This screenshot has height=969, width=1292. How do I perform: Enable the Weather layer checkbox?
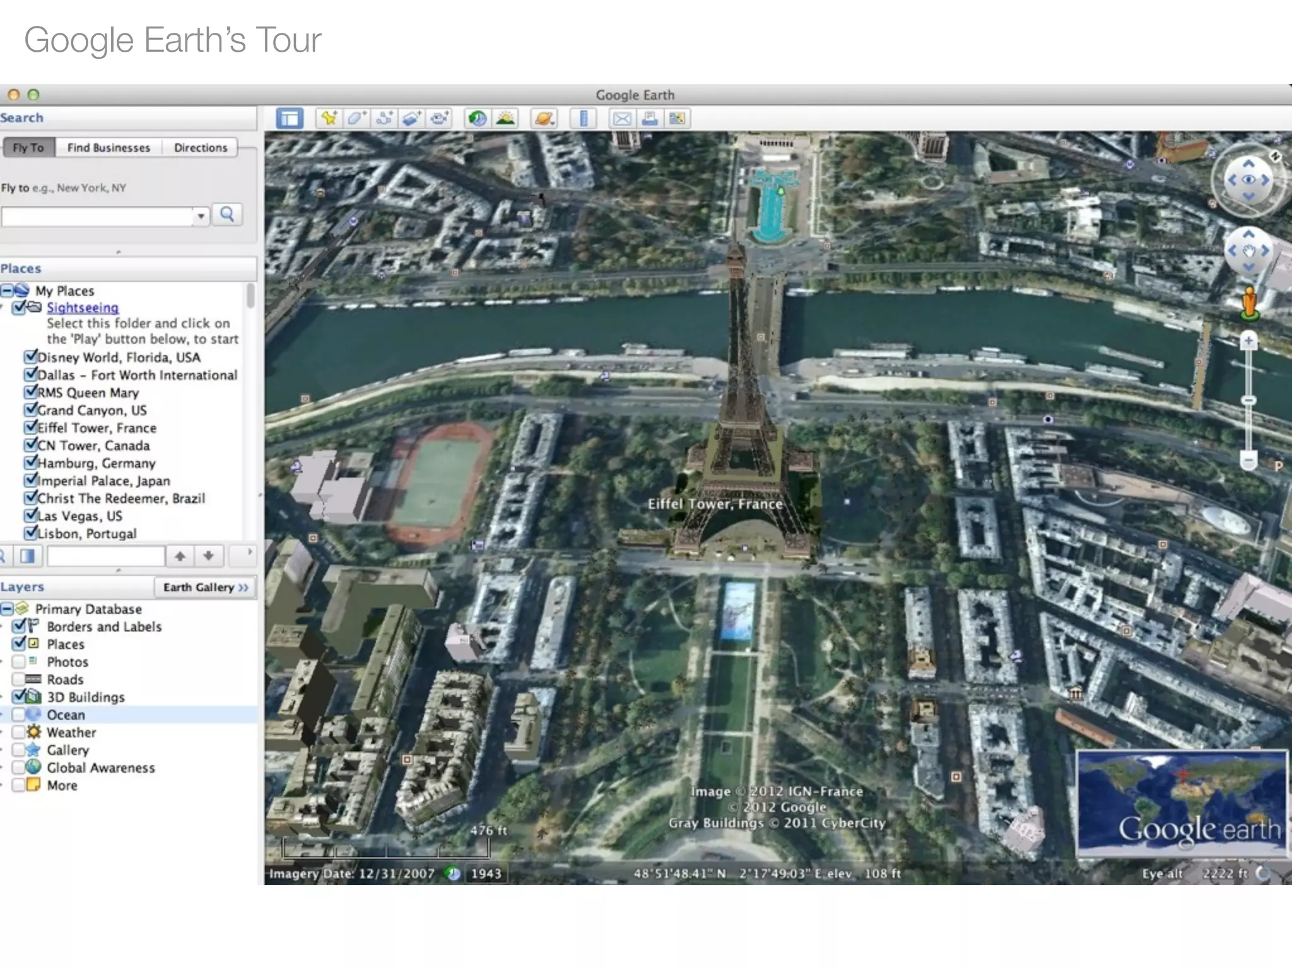tap(19, 732)
